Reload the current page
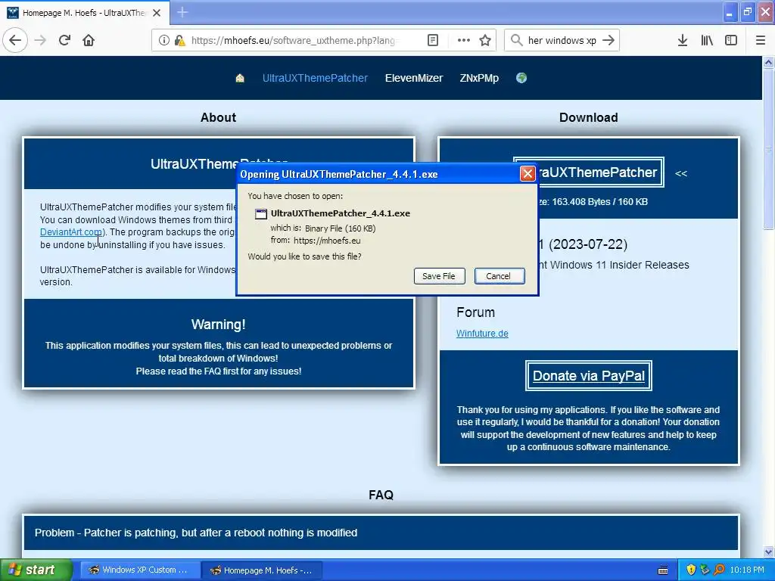Screen dimensions: 775x581 tap(64, 41)
